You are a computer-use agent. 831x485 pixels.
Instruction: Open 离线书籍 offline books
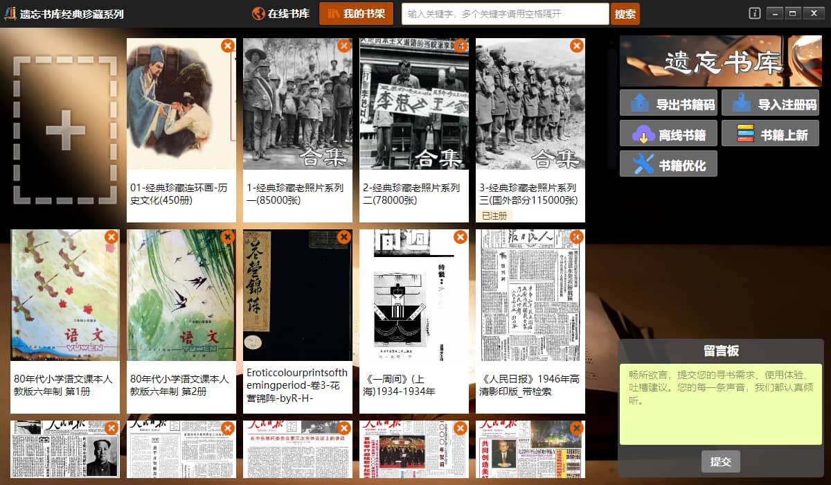click(x=668, y=134)
